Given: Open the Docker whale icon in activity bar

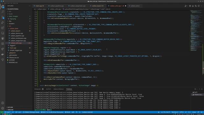Looking at the screenshot, I should pyautogui.click(x=3, y=54).
